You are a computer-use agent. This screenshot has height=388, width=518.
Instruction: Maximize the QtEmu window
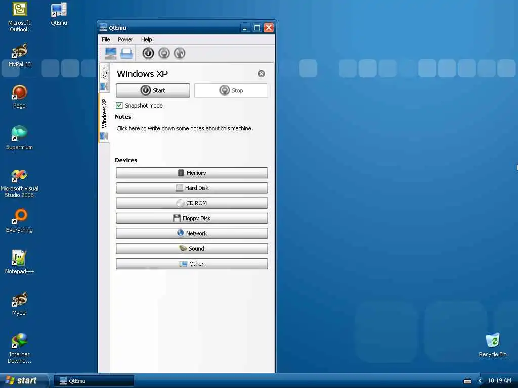(257, 28)
